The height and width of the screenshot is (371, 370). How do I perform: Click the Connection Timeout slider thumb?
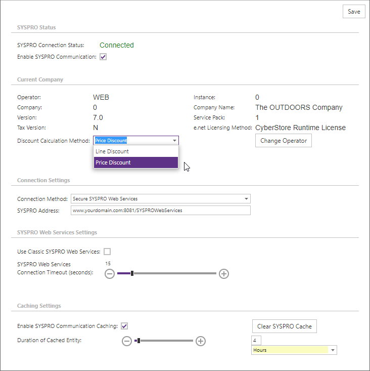(132, 273)
